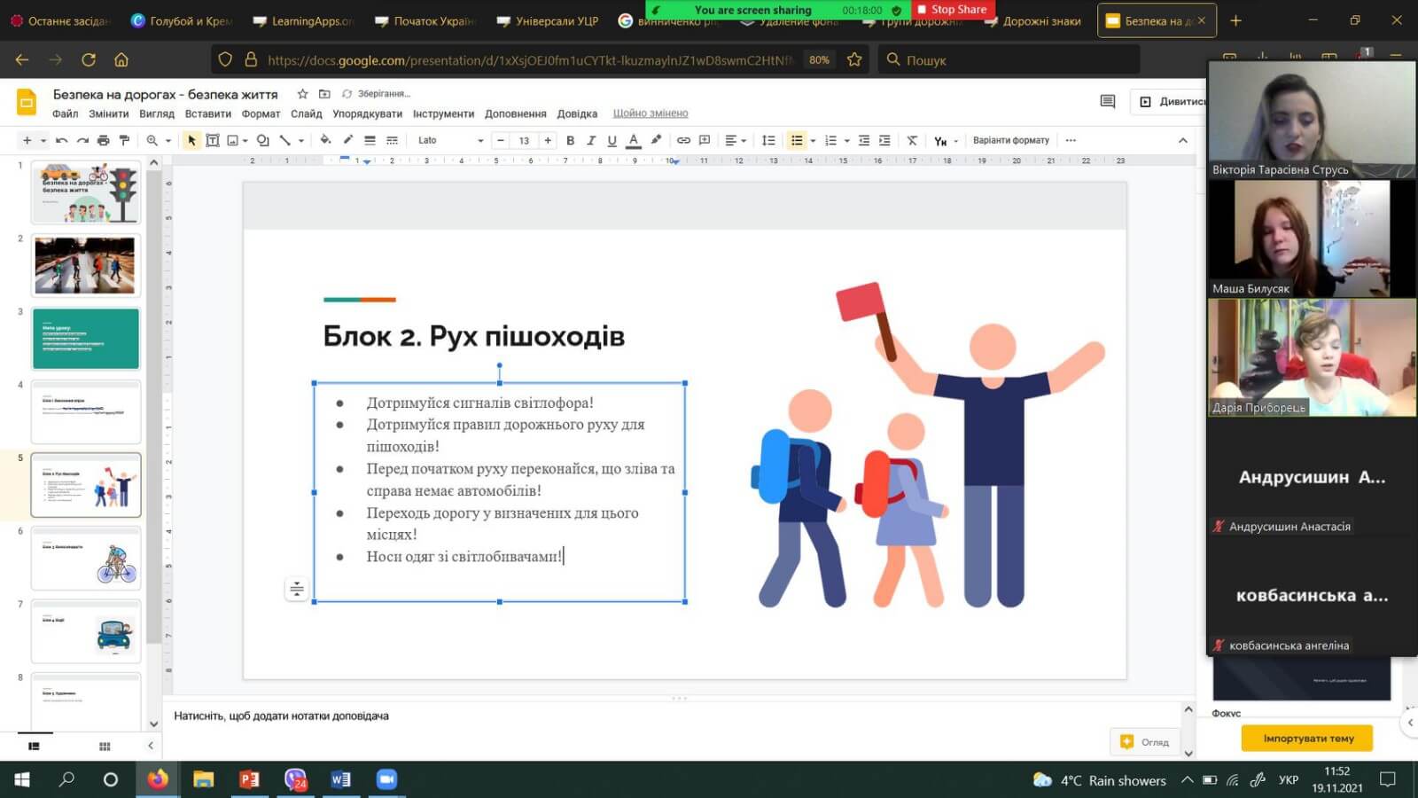
Task: Open the Слайд menu
Action: point(306,113)
